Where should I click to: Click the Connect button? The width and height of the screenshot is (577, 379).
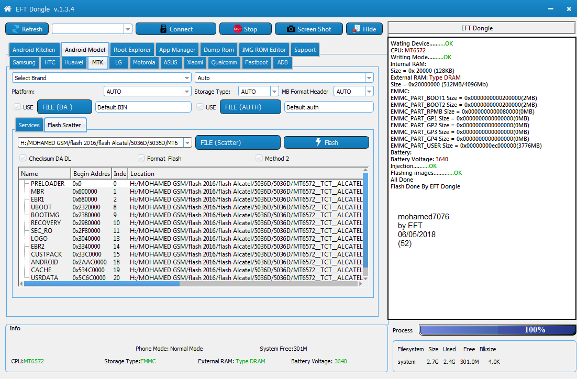pyautogui.click(x=176, y=29)
